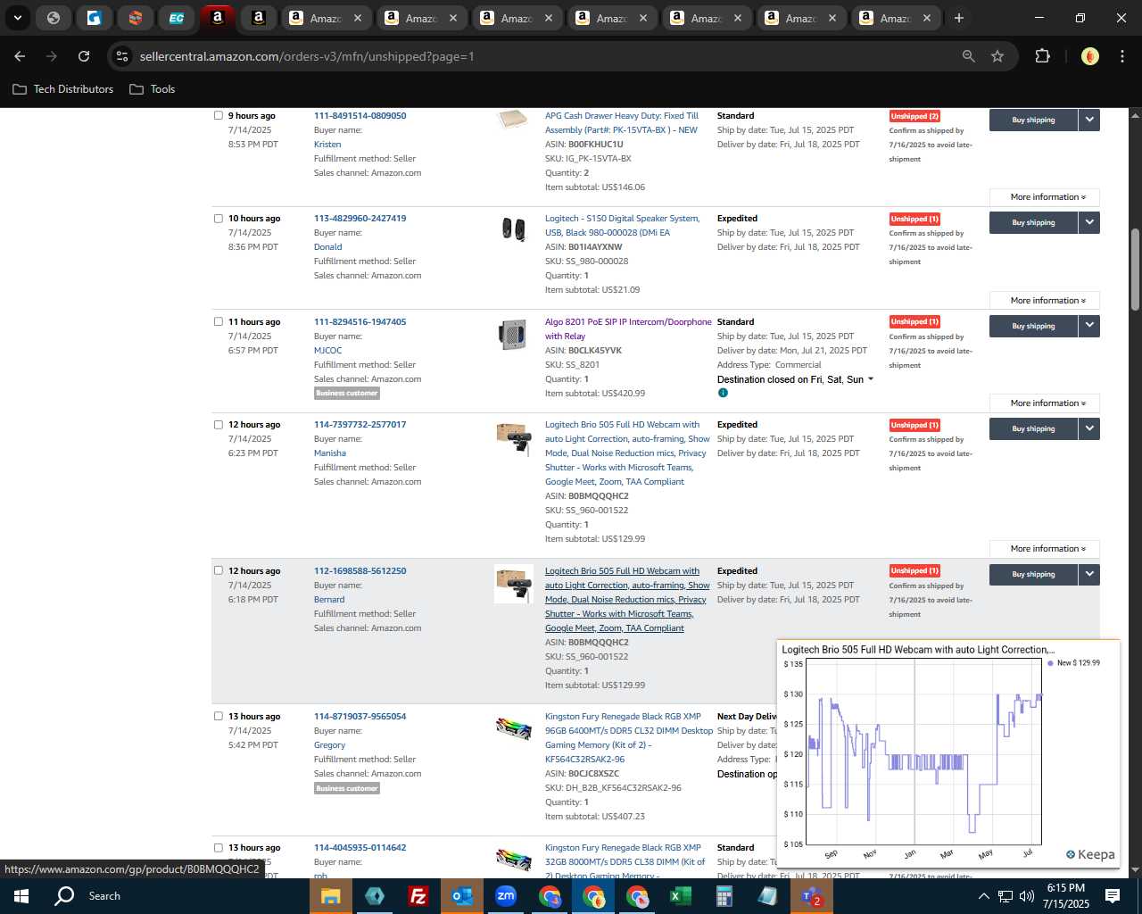
Task: Select checkbox for order 113-4829960-2427419
Action: click(x=219, y=218)
